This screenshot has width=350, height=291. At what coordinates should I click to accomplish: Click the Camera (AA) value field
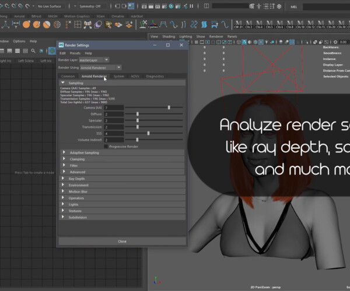(114, 108)
